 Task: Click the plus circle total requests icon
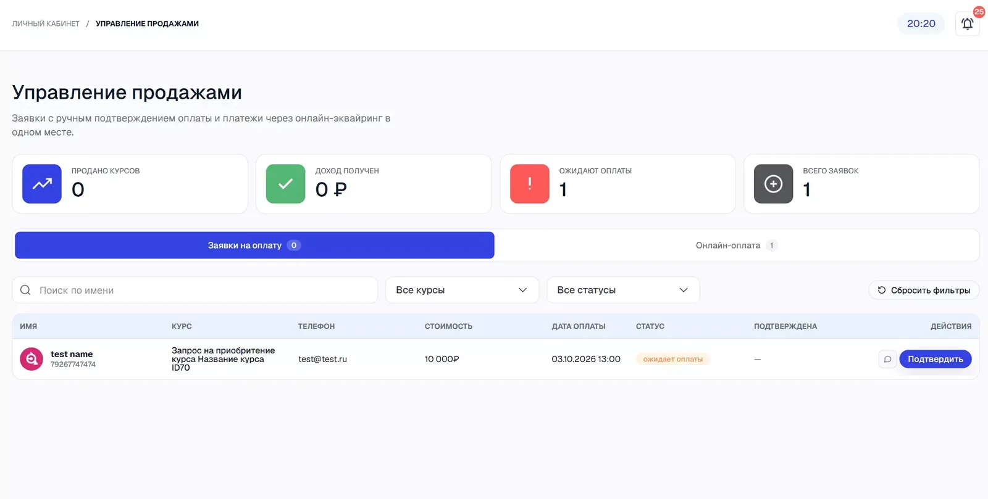pyautogui.click(x=773, y=184)
